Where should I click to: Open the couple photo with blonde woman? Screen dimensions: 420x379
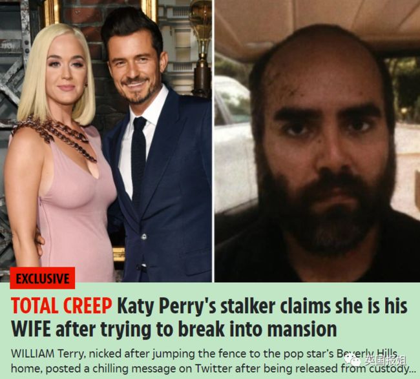point(106,141)
